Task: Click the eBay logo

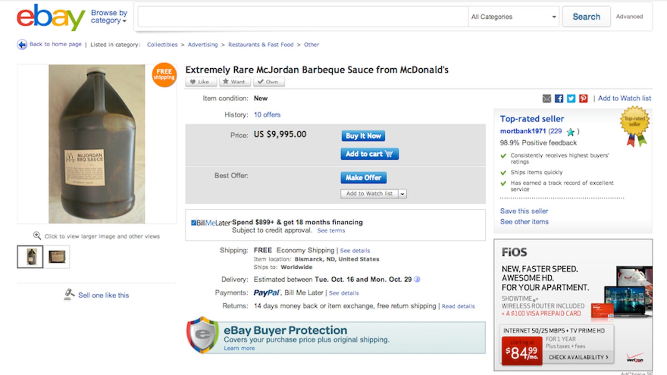Action: point(50,17)
